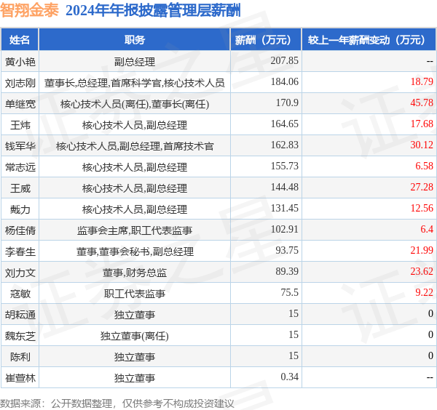The image size is (437, 410).
Task: Click the name 刘力文
Action: pyautogui.click(x=20, y=273)
